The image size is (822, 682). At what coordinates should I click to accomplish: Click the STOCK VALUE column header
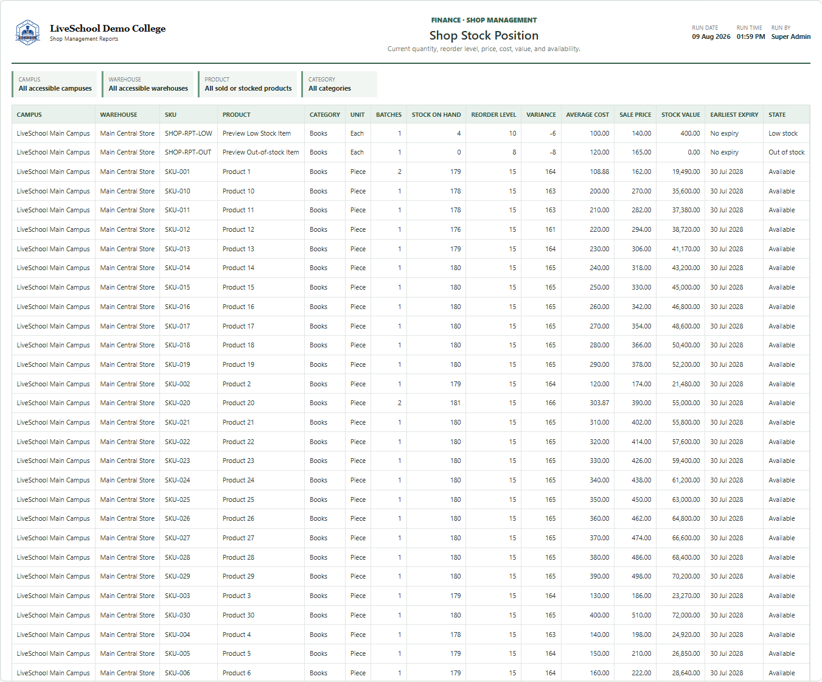coord(681,114)
